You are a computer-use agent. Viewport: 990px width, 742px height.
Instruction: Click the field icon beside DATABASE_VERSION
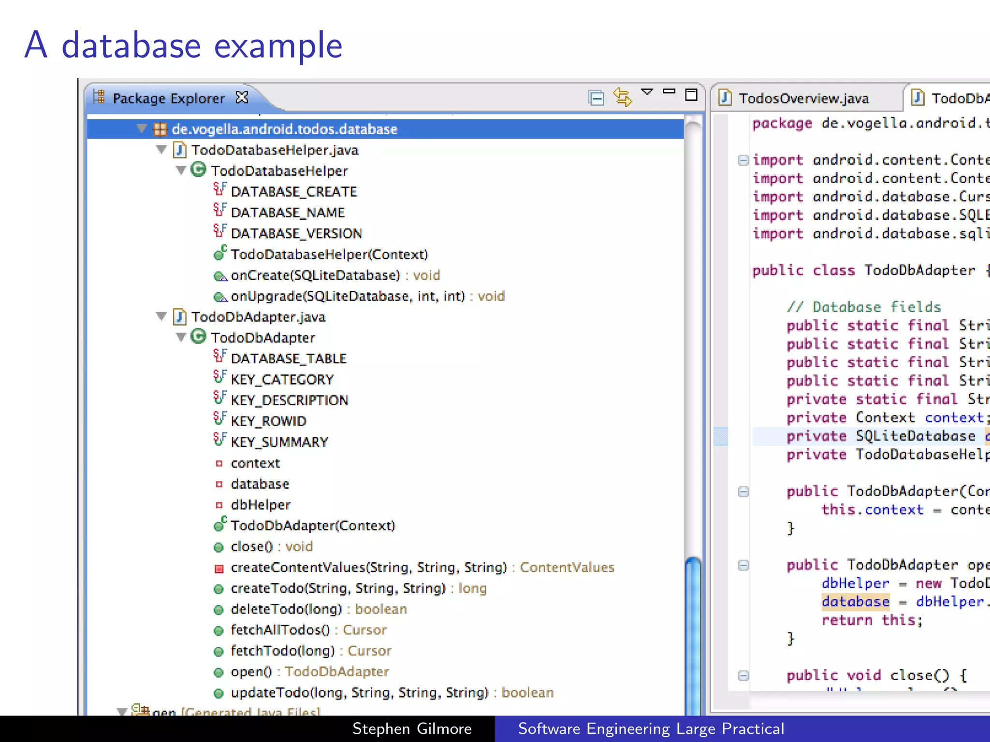coord(219,231)
